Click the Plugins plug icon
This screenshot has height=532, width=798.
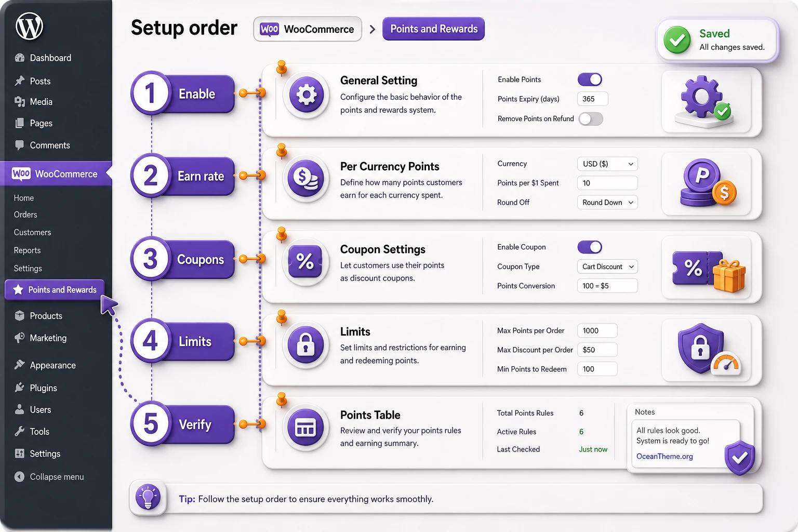(x=20, y=388)
